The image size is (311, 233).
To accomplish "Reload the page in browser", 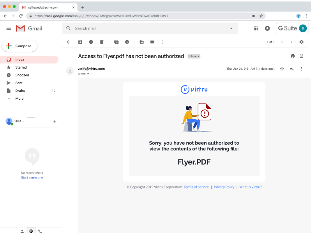I will coord(21,16).
